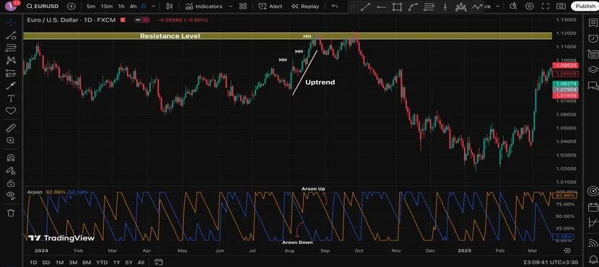Toggle fullscreen mode
This screenshot has height=267, width=599.
545,6
